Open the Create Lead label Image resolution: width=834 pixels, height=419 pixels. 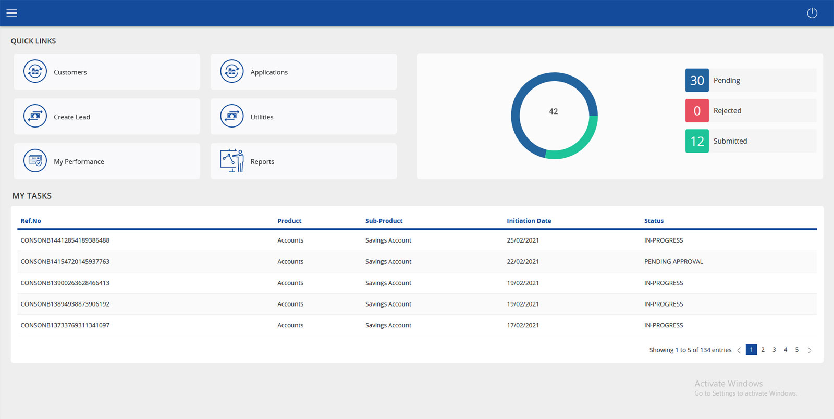(x=72, y=117)
